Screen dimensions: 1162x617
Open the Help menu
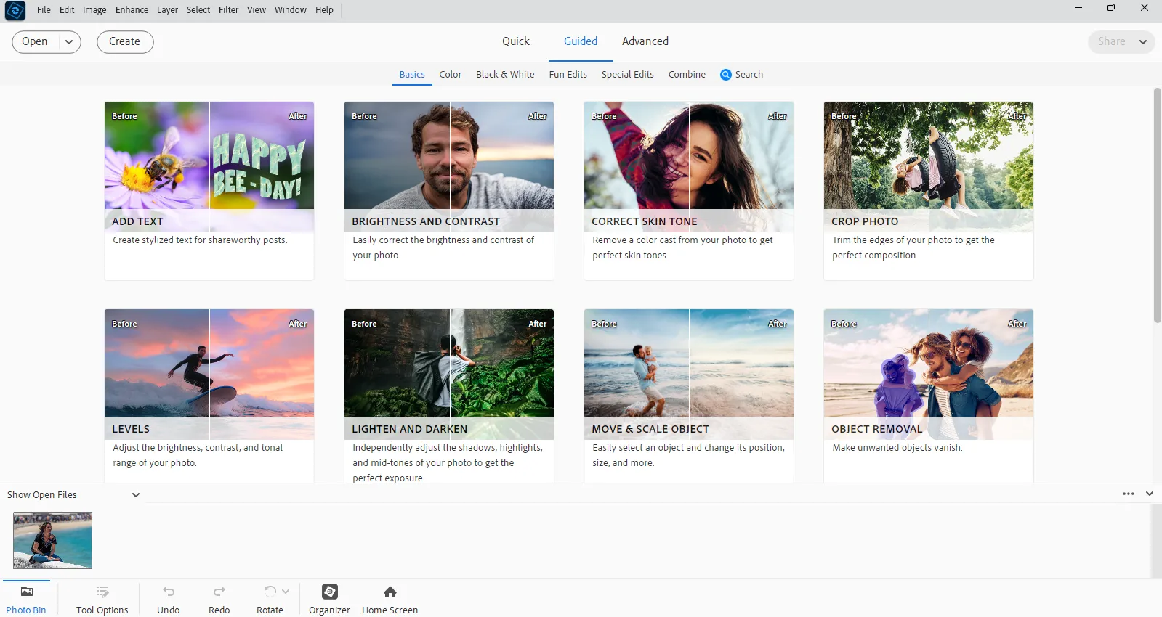[324, 10]
